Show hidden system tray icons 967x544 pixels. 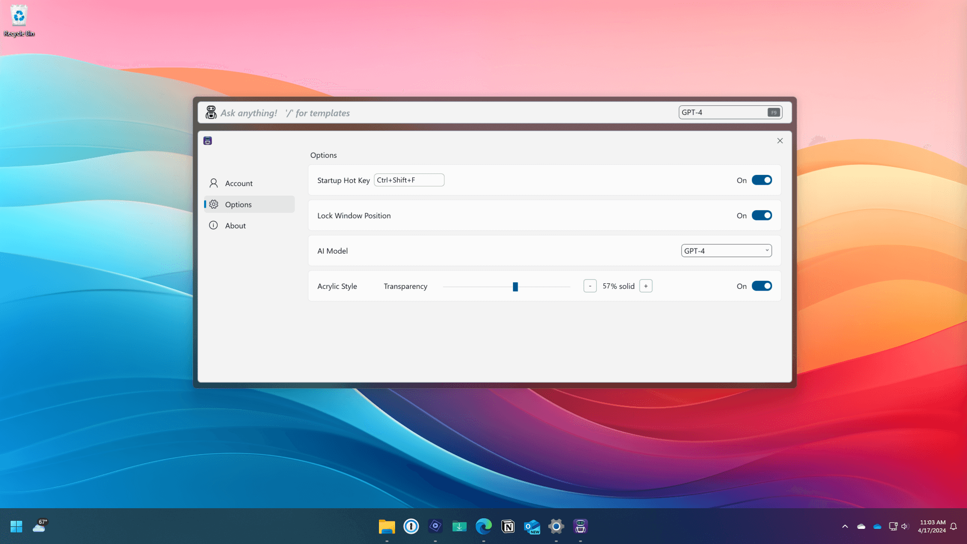click(x=845, y=526)
